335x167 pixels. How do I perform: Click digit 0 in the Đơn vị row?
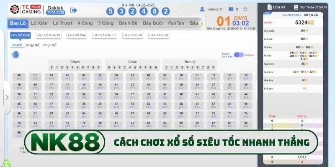coord(166,68)
